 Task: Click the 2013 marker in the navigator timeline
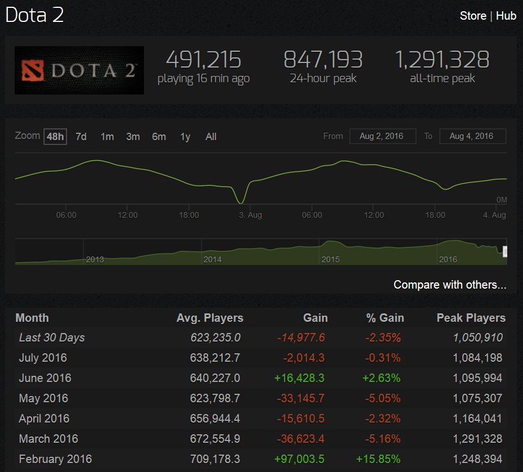click(94, 259)
